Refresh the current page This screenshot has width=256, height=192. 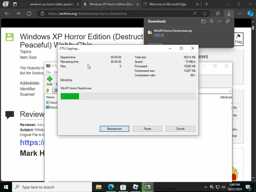pyautogui.click(x=29, y=13)
